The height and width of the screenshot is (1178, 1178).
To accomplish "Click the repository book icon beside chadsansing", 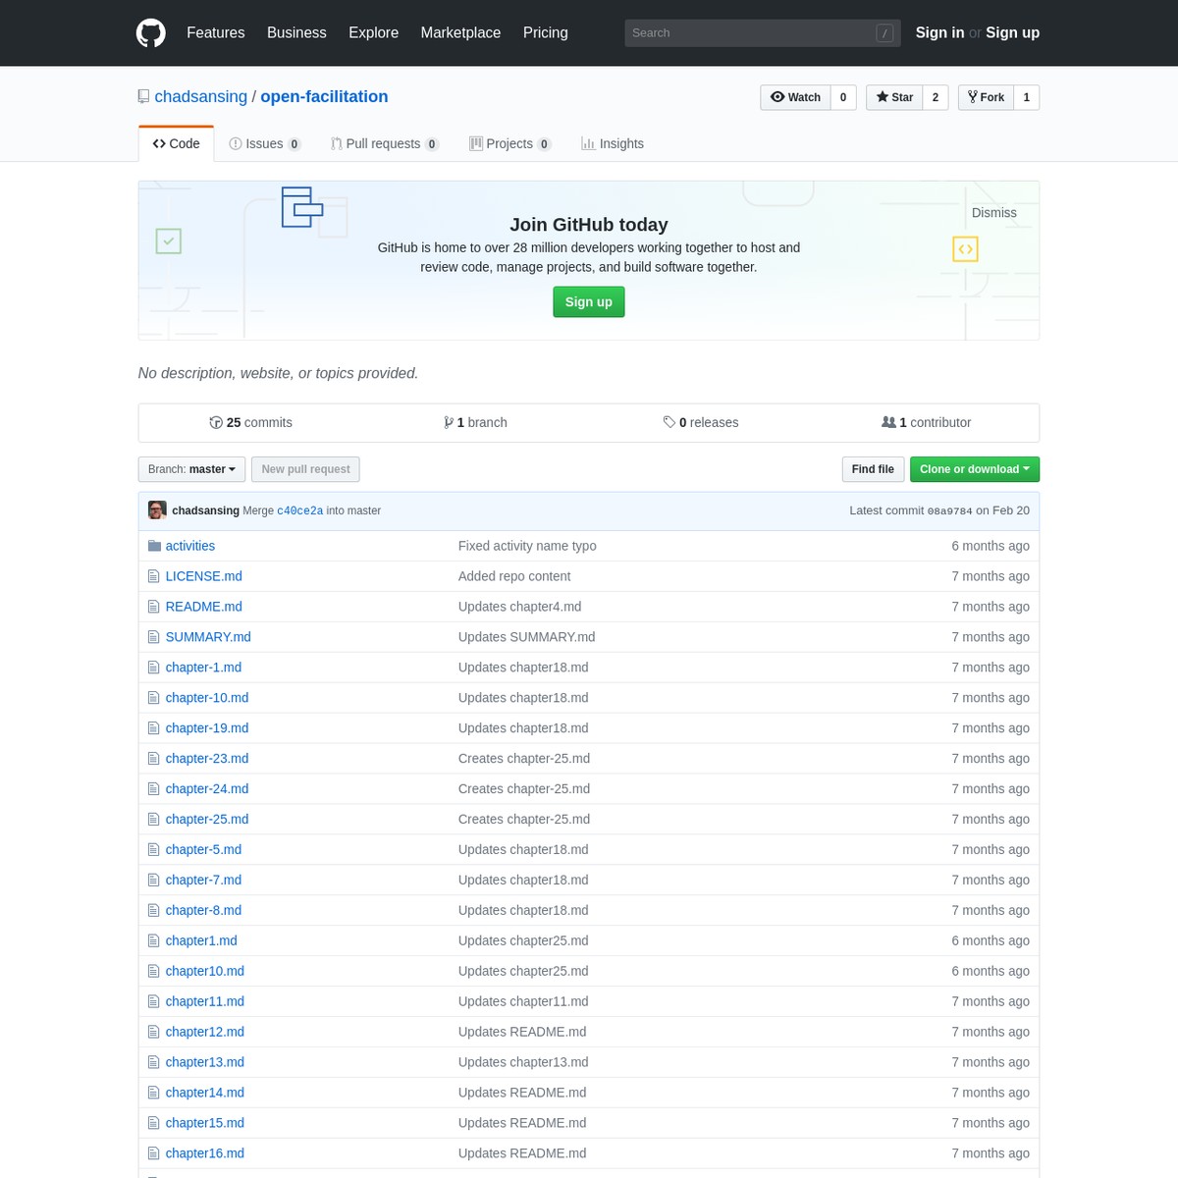I will (143, 96).
